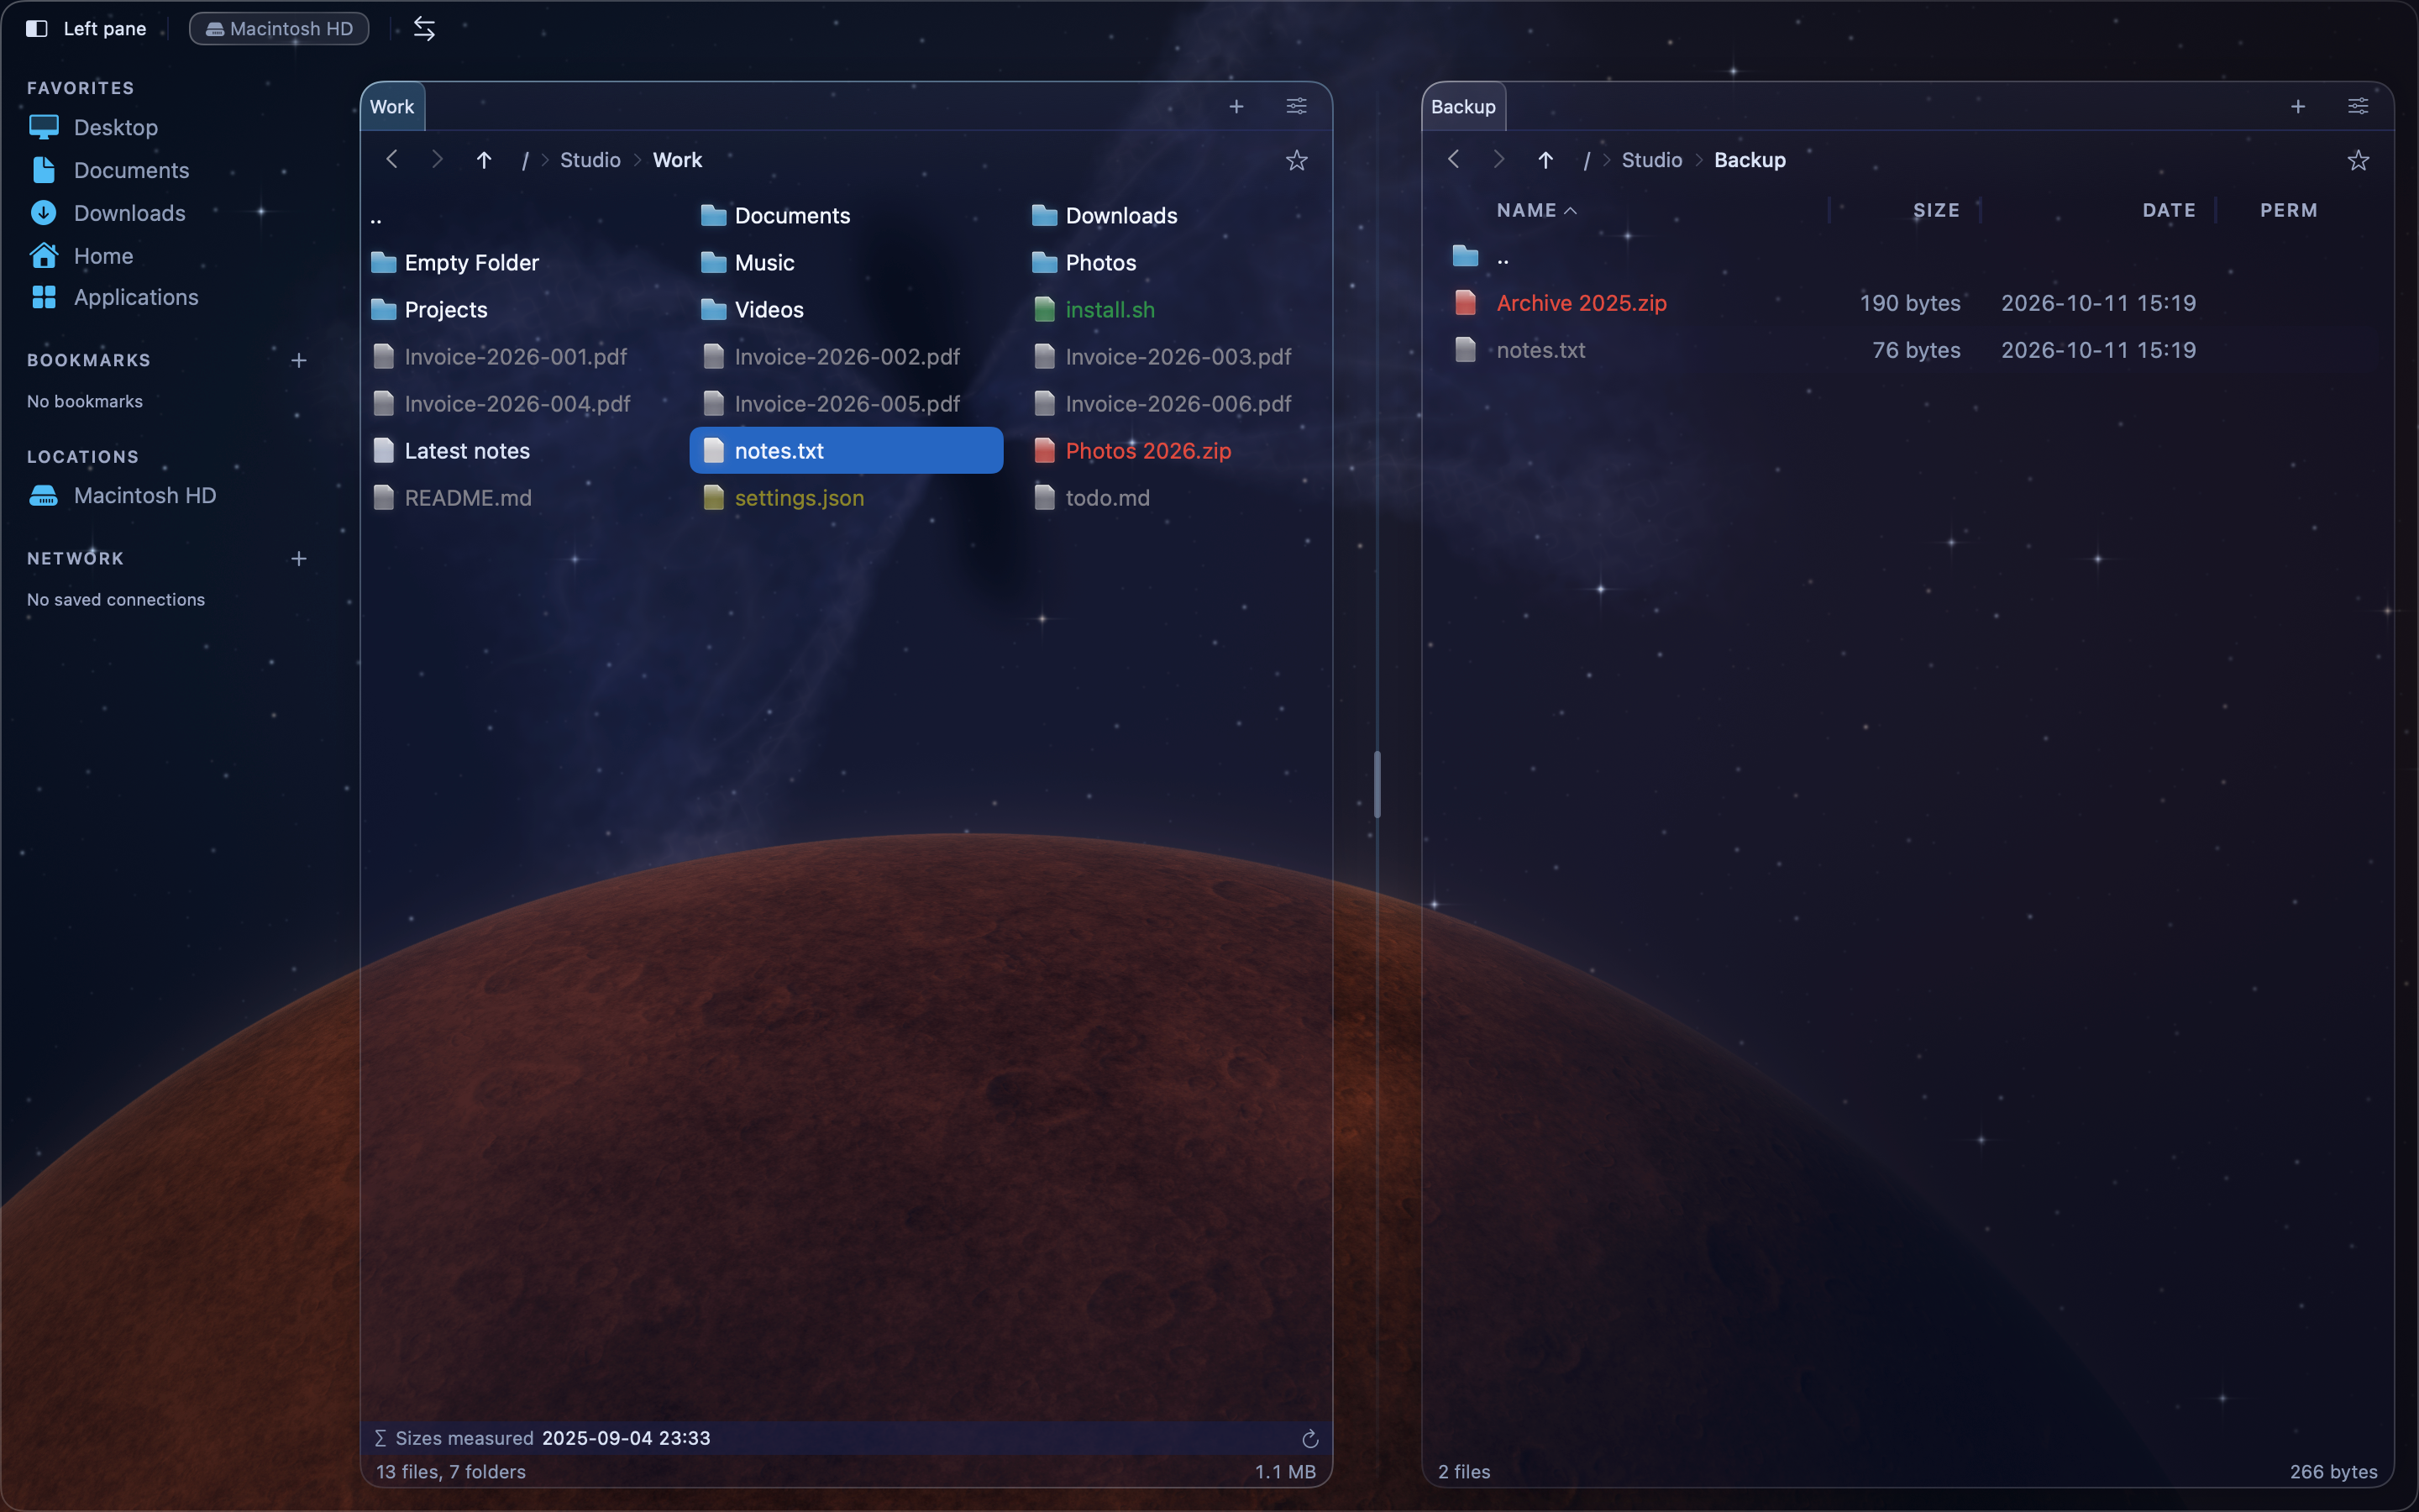This screenshot has width=2419, height=1512.
Task: Go forward in the Work pane
Action: click(x=437, y=160)
